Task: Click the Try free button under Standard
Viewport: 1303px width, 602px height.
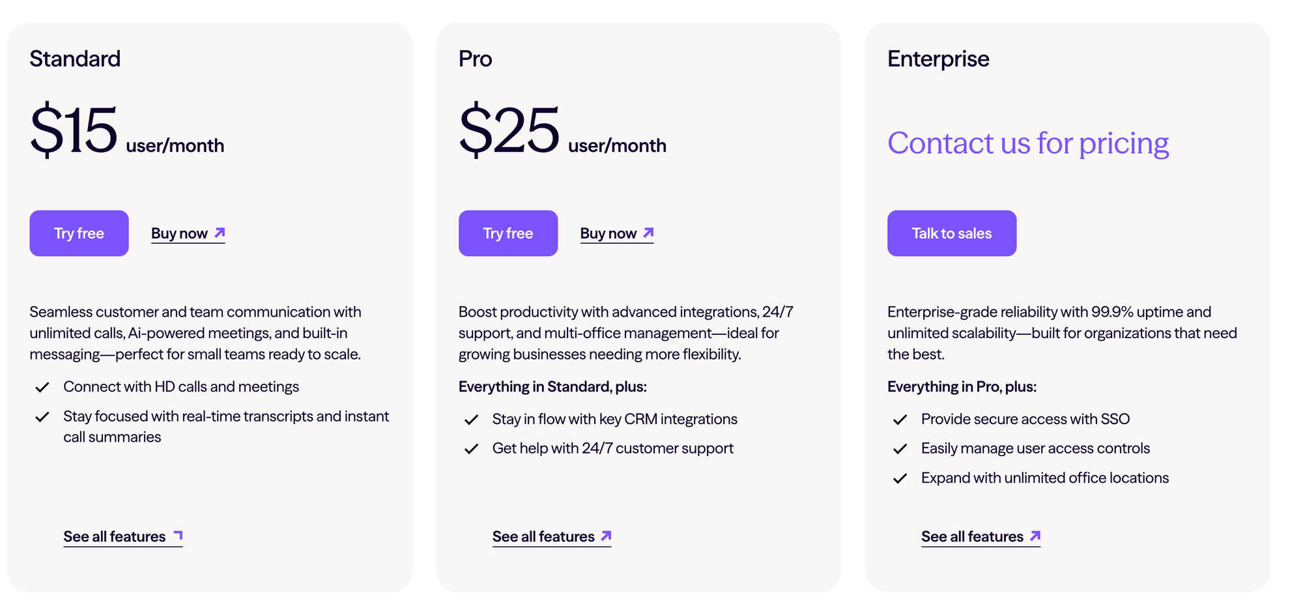Action: point(79,233)
